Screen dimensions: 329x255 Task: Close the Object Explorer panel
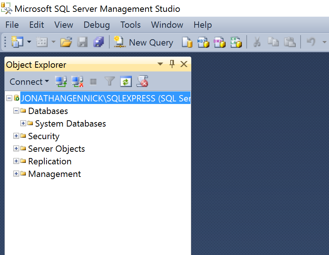tap(184, 64)
